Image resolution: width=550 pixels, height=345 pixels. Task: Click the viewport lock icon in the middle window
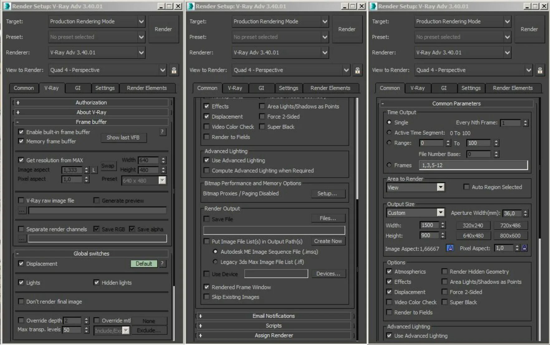click(x=357, y=70)
